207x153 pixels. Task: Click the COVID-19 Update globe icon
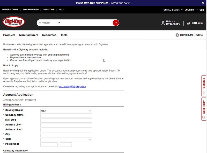coord(177,35)
